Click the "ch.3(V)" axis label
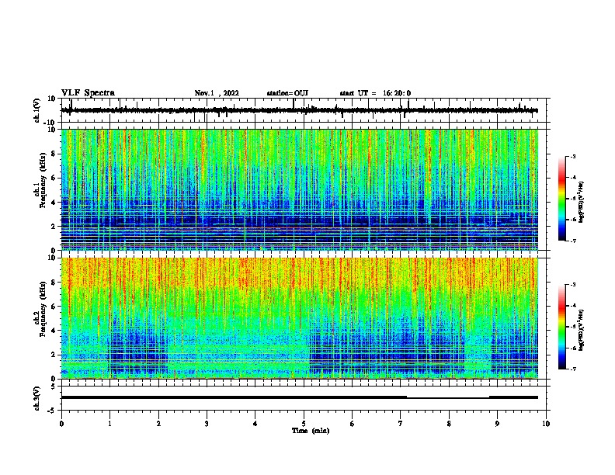Viewport: 615px width, 475px height. tap(37, 398)
